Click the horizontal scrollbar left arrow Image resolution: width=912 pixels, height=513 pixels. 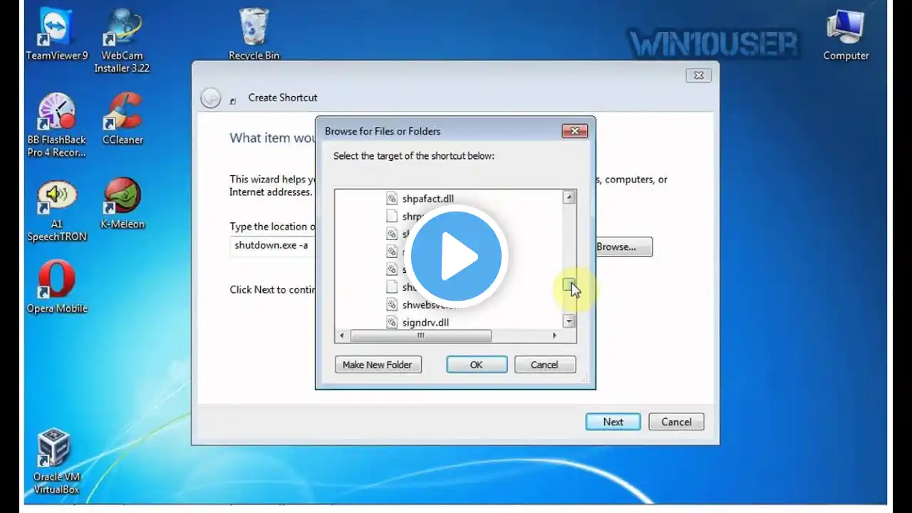pos(342,336)
